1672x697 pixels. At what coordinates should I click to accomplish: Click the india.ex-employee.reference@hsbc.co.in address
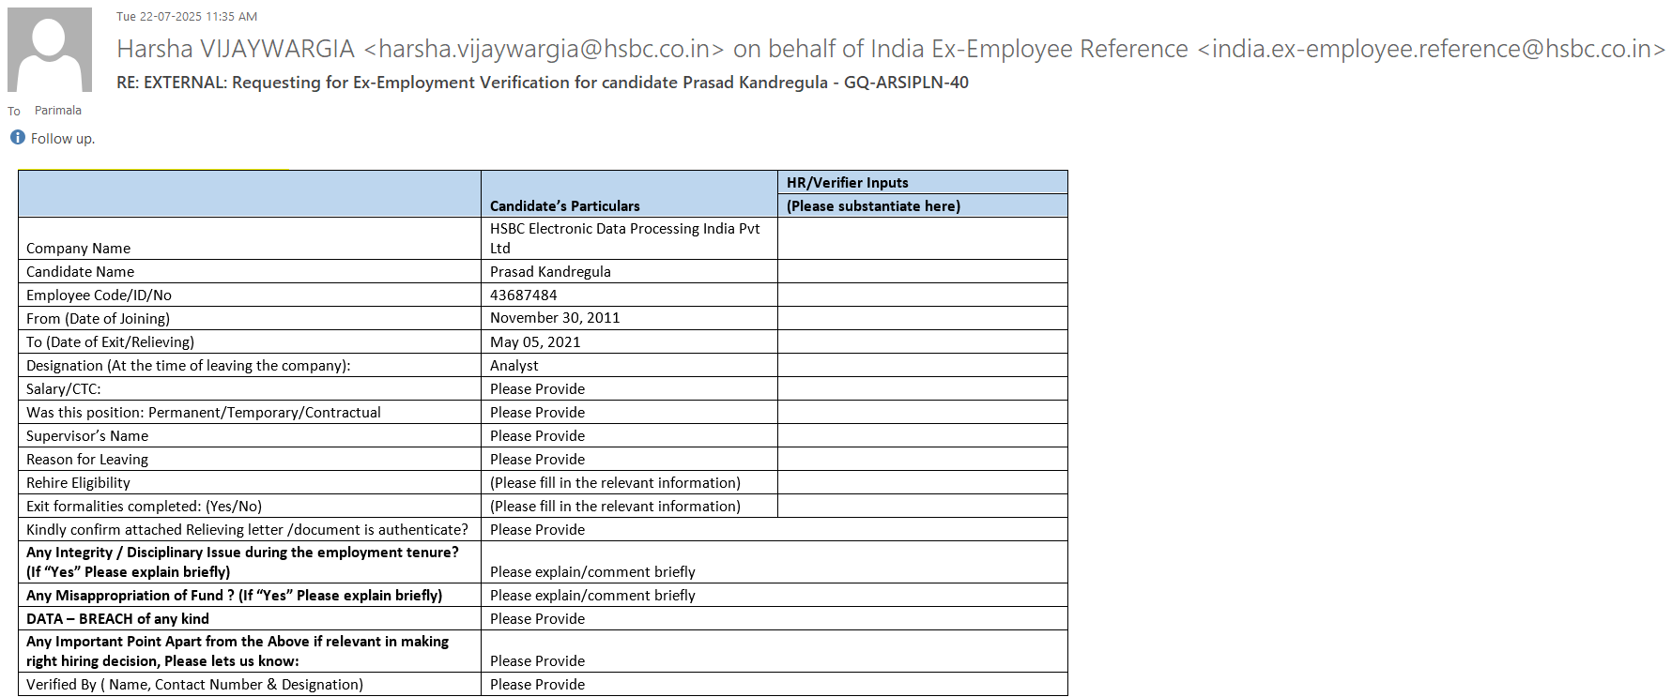click(x=1432, y=49)
